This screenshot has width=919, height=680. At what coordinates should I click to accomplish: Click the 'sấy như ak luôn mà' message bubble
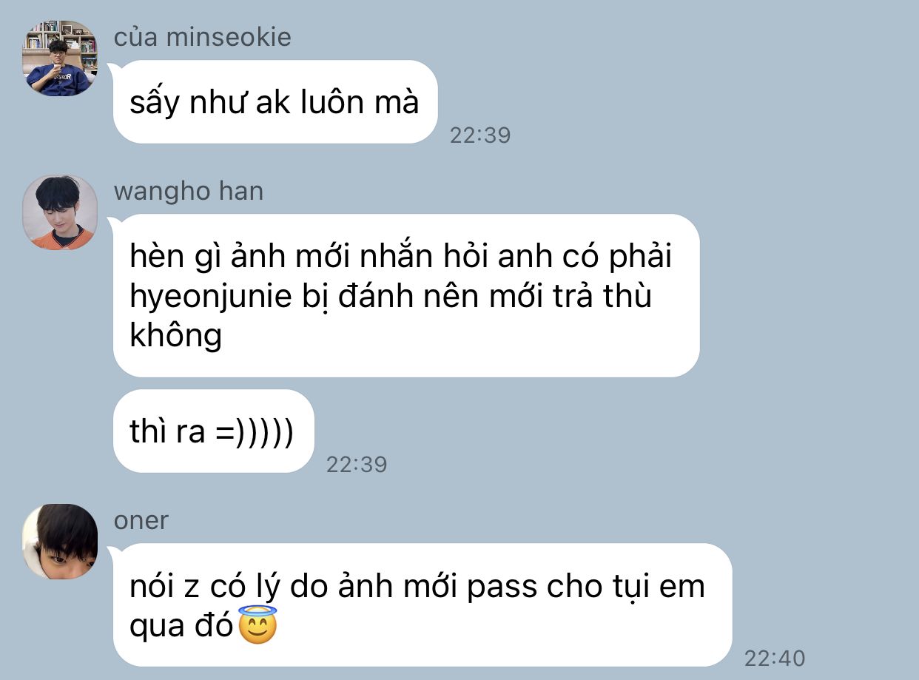point(275,102)
